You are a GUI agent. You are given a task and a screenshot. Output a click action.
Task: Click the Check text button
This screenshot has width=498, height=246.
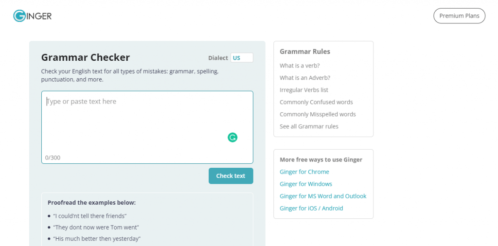pos(231,176)
